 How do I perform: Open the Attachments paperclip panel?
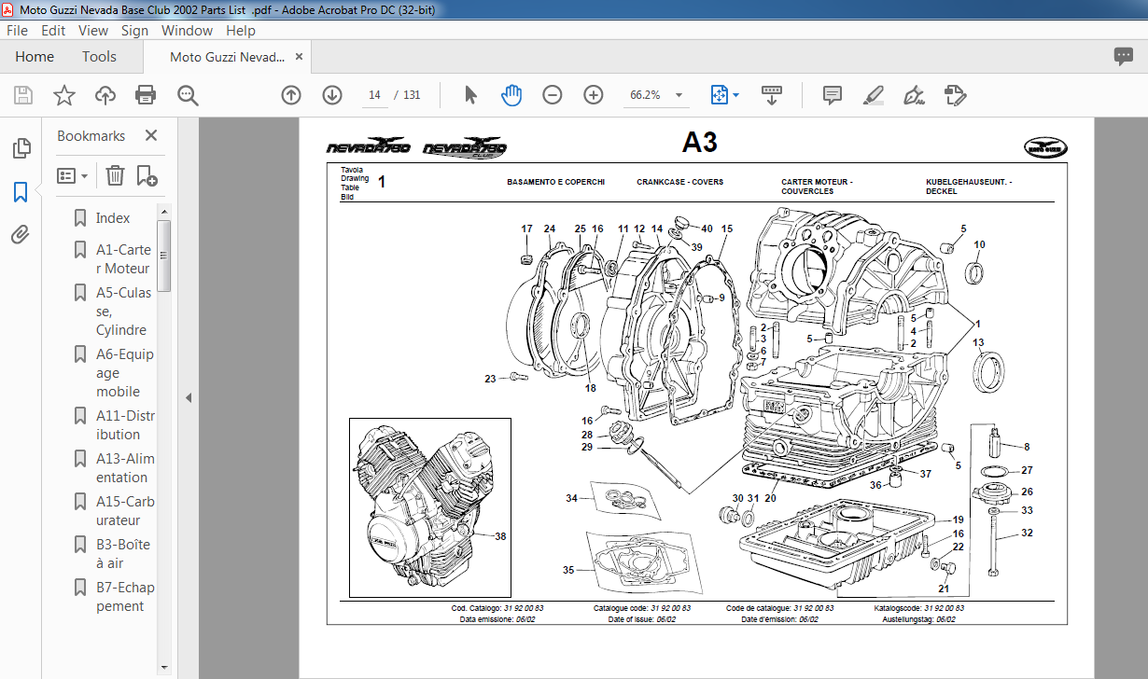[x=21, y=234]
